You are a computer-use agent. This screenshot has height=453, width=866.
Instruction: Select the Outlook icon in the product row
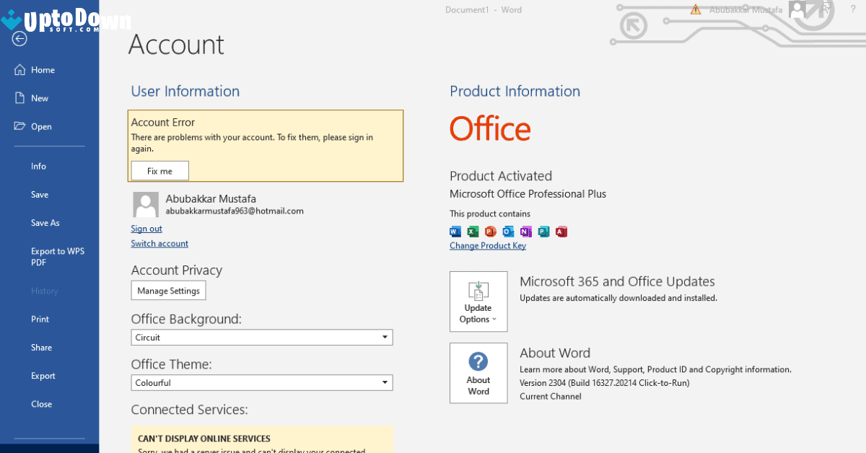508,232
